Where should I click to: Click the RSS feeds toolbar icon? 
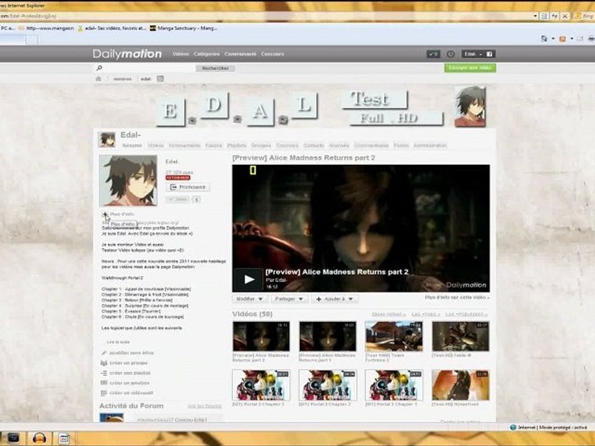coord(562,38)
